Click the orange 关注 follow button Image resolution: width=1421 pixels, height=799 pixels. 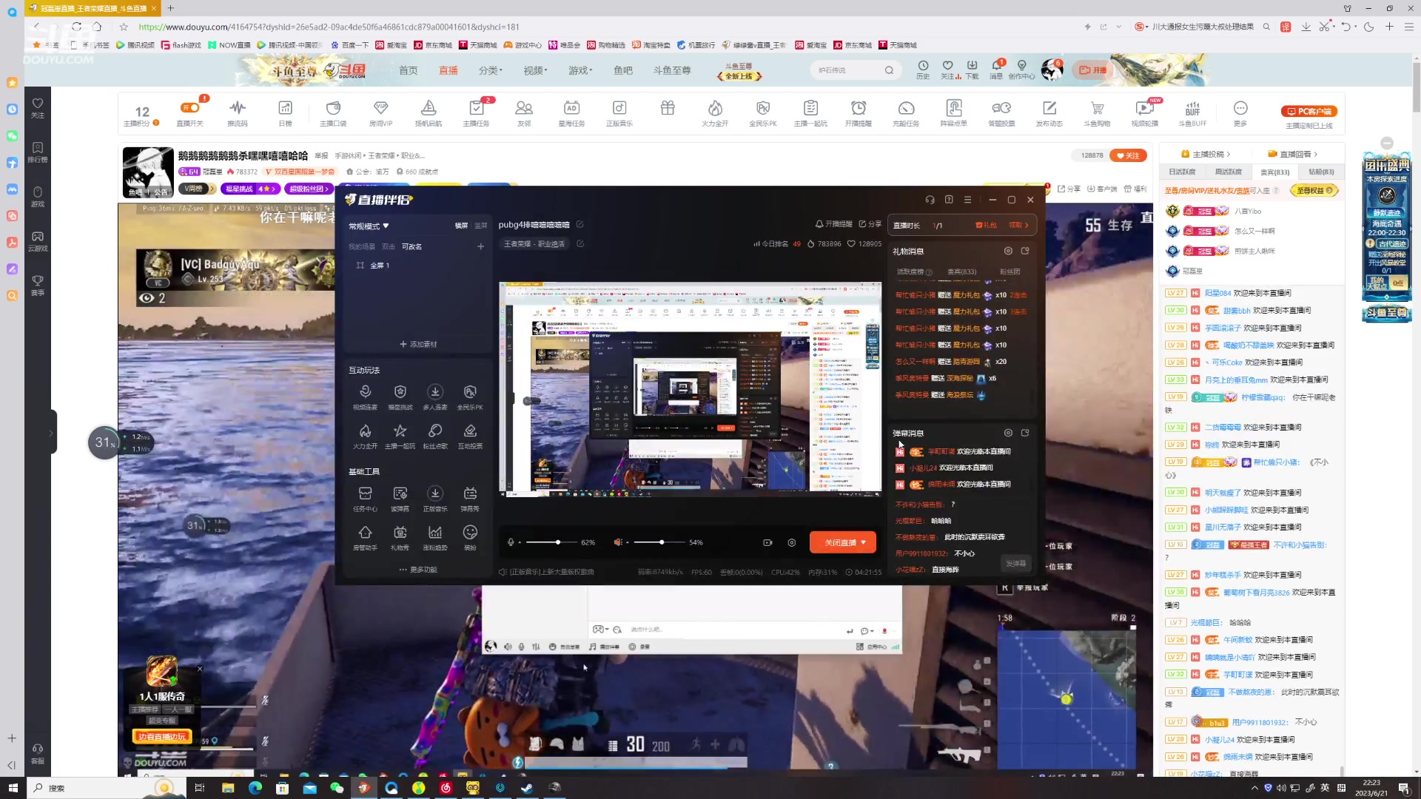1128,155
